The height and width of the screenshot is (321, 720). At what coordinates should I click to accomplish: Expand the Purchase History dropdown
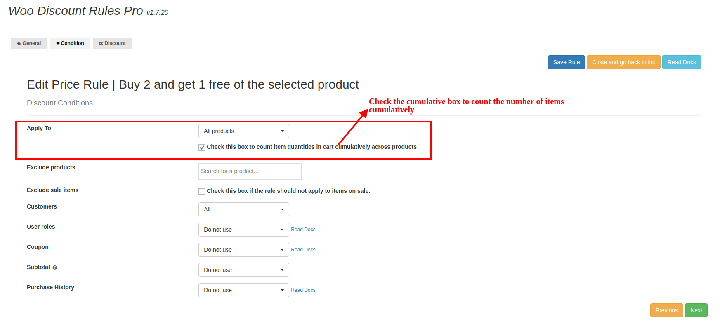click(243, 290)
